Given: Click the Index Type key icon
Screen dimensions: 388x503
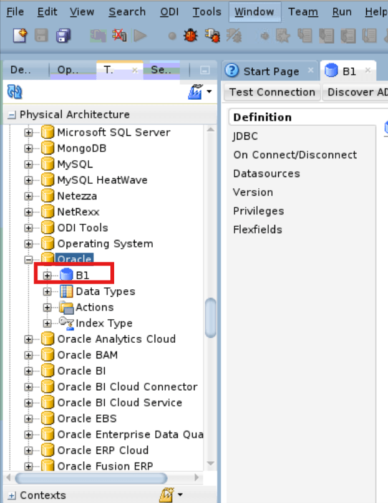Looking at the screenshot, I should 66,323.
